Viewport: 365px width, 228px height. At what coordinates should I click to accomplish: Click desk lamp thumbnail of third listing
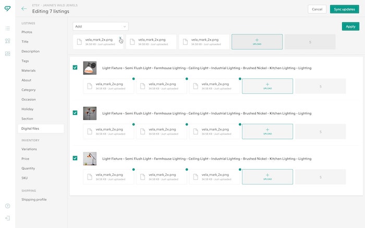click(90, 159)
